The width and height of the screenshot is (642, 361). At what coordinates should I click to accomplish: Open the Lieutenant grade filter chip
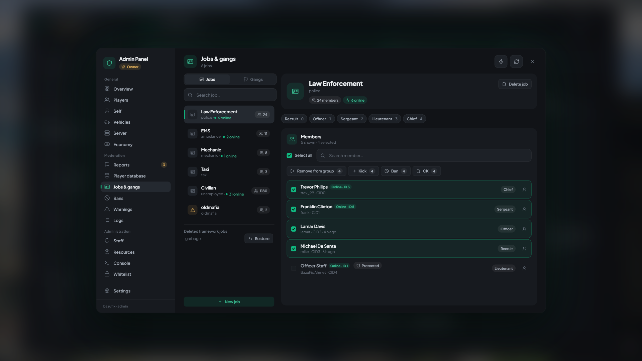click(x=385, y=119)
